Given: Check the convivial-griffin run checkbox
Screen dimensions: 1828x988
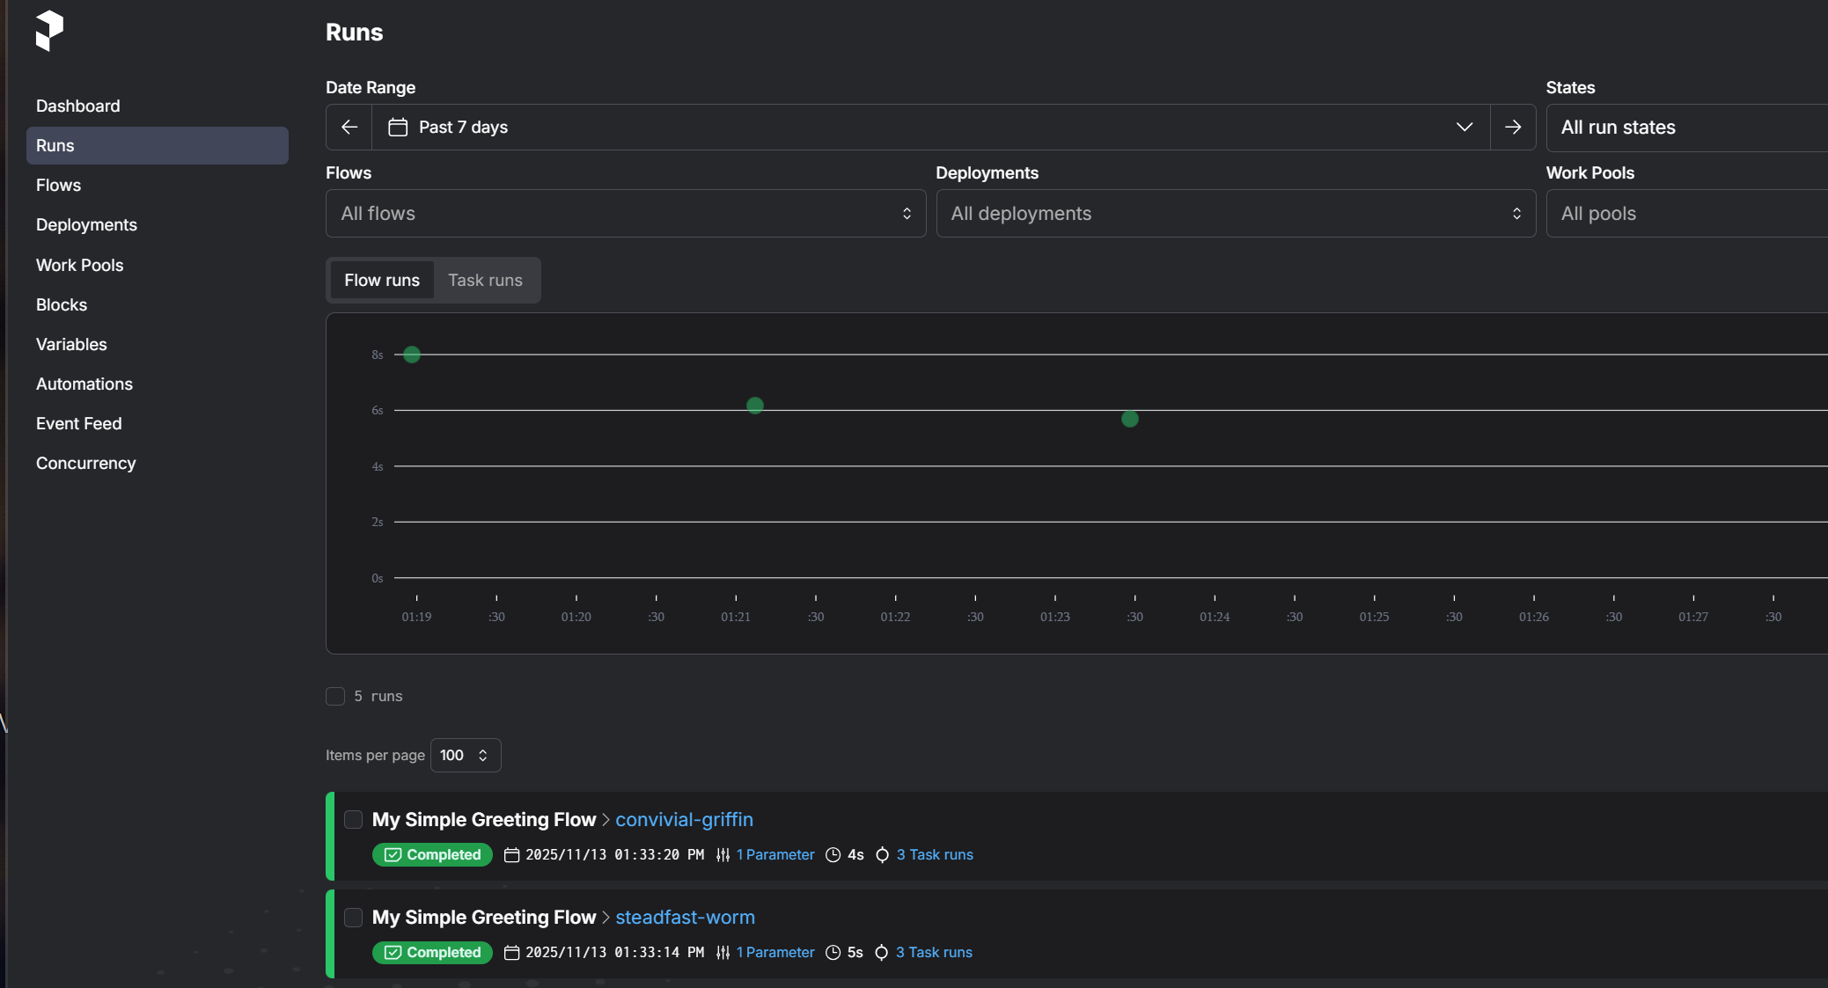Looking at the screenshot, I should click(353, 820).
